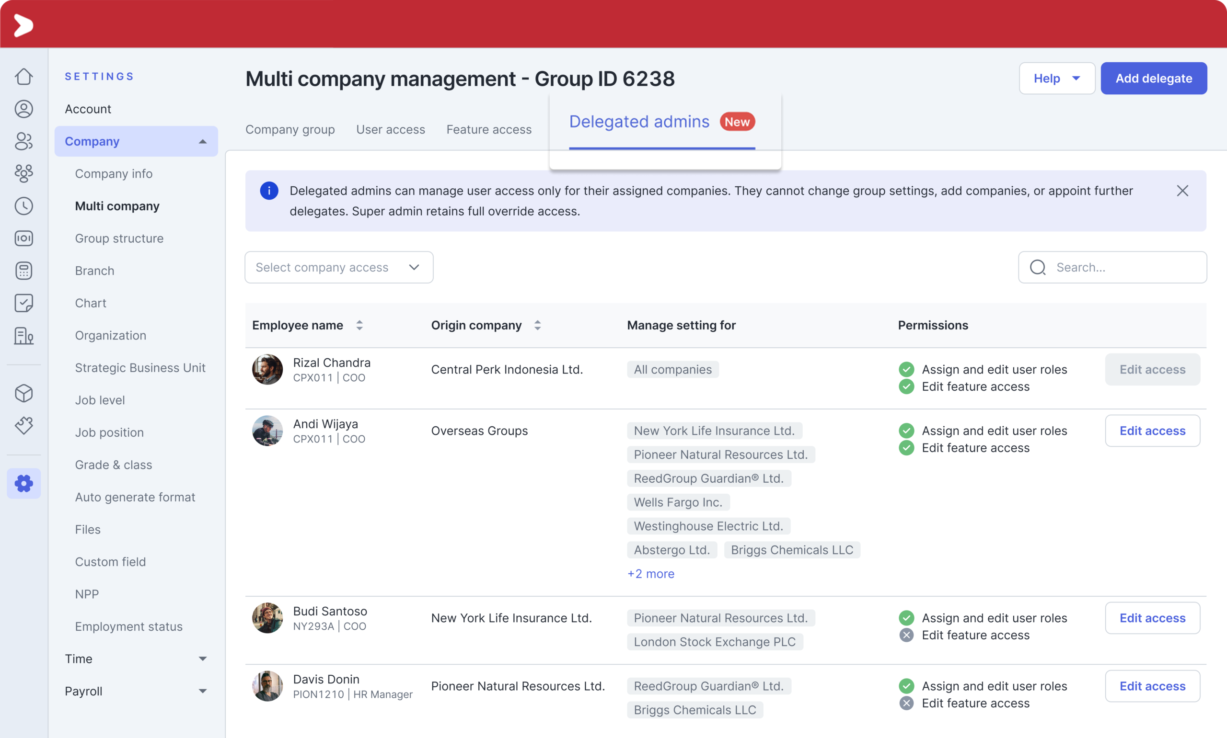Viewport: 1227px width, 738px height.
Task: Dismiss the delegated admins info banner
Action: coord(1182,191)
